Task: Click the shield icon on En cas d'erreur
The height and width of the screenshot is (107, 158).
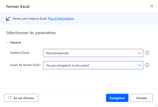Action: [10, 98]
